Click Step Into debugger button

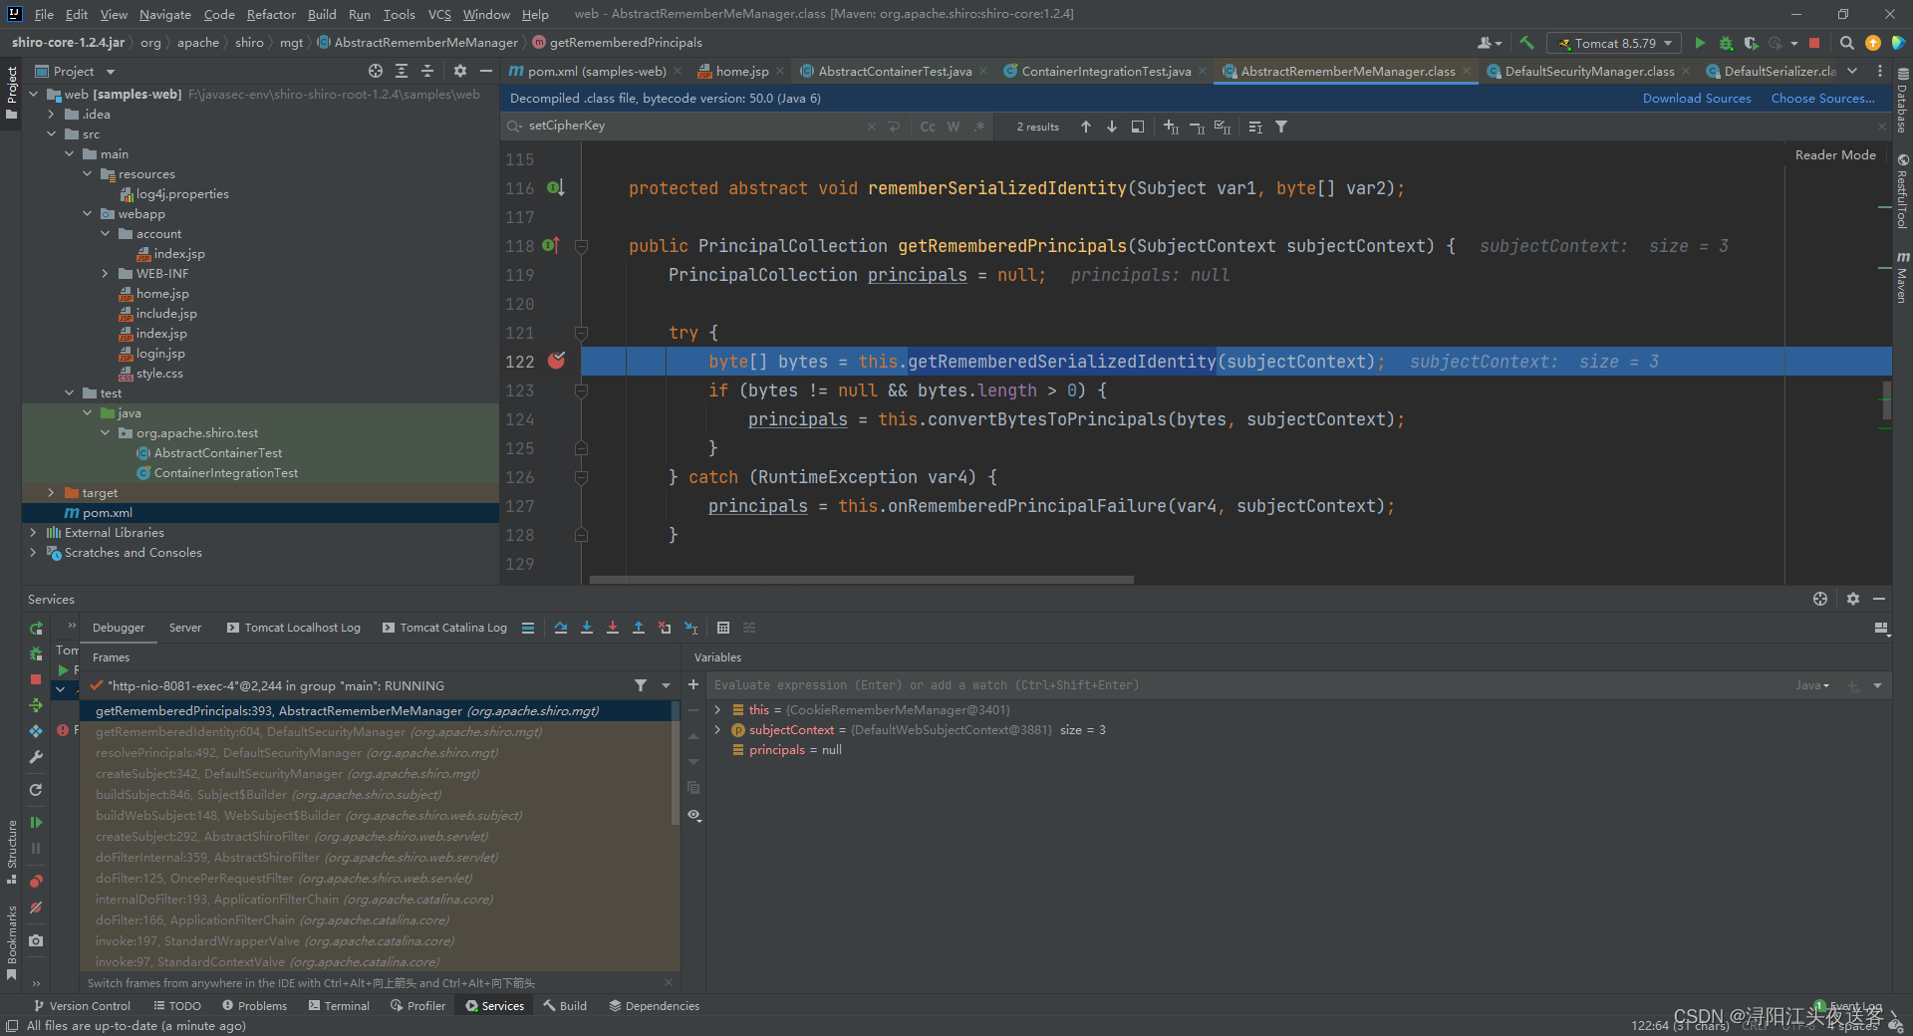pyautogui.click(x=587, y=628)
